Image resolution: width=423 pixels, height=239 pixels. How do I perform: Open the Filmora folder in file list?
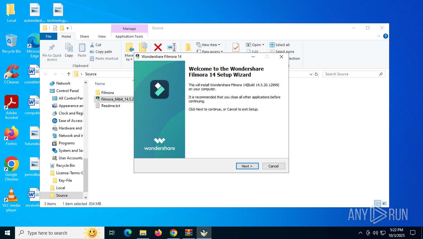point(108,92)
